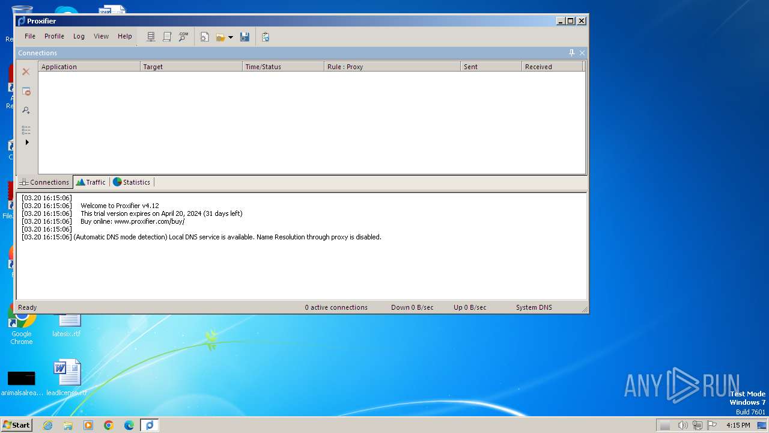Open the Log menu

79,36
